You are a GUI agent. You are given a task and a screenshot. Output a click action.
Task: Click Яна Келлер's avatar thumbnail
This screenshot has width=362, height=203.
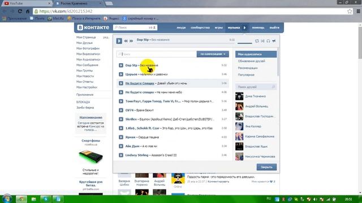[239, 126]
